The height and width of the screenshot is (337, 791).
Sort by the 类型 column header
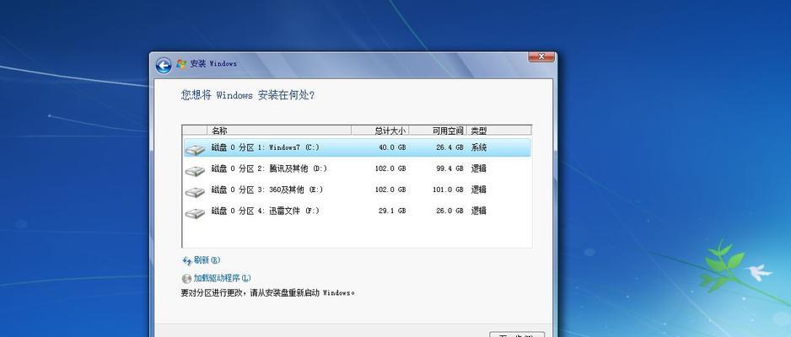tap(499, 131)
